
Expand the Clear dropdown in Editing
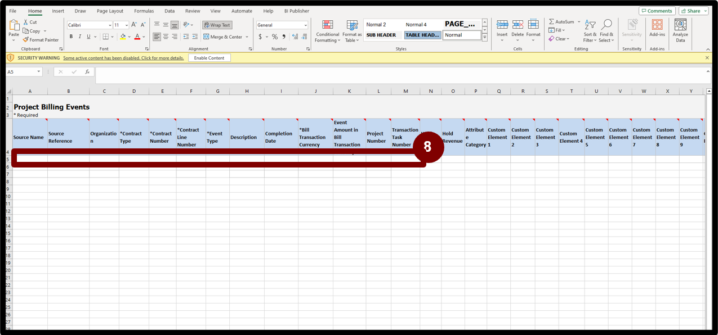point(568,39)
